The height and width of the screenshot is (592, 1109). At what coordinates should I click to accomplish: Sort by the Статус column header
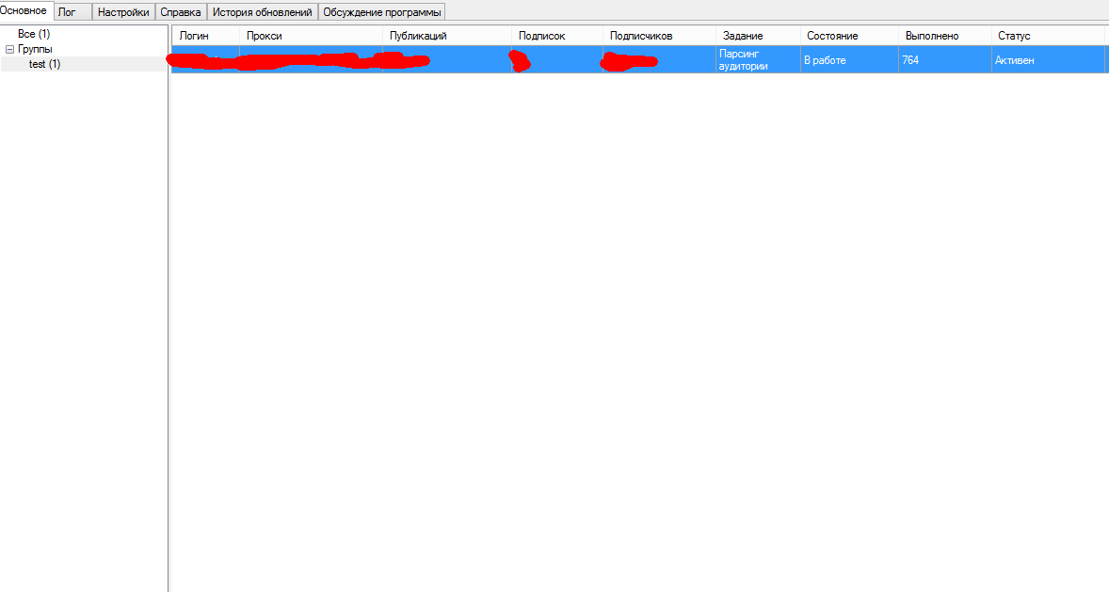point(1014,36)
